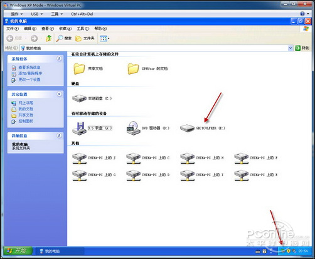Select network drive CHINA-PC 上的 E
This screenshot has height=259, width=315.
point(242,175)
